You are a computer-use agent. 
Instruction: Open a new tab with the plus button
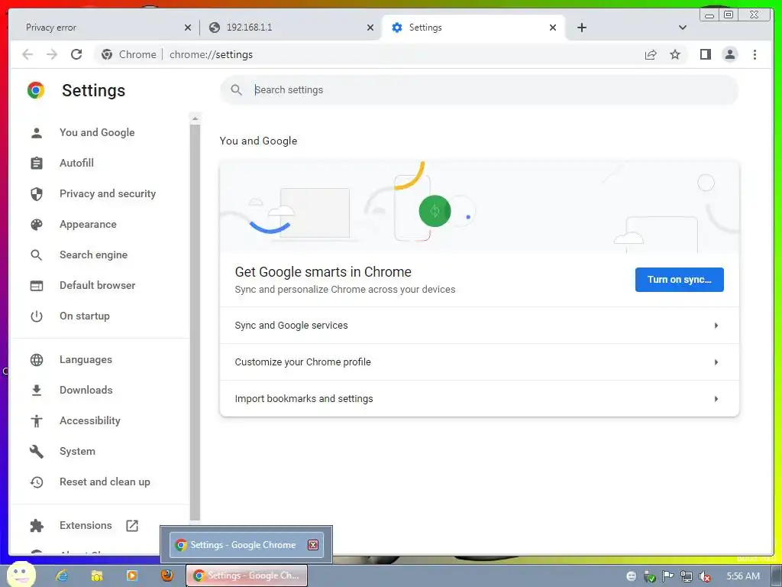coord(581,28)
